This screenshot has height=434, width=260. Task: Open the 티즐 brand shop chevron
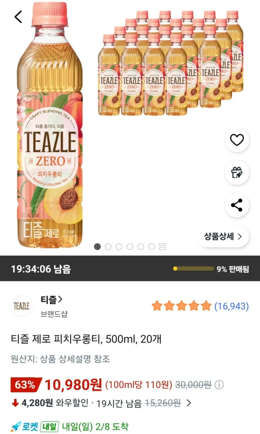[60, 299]
